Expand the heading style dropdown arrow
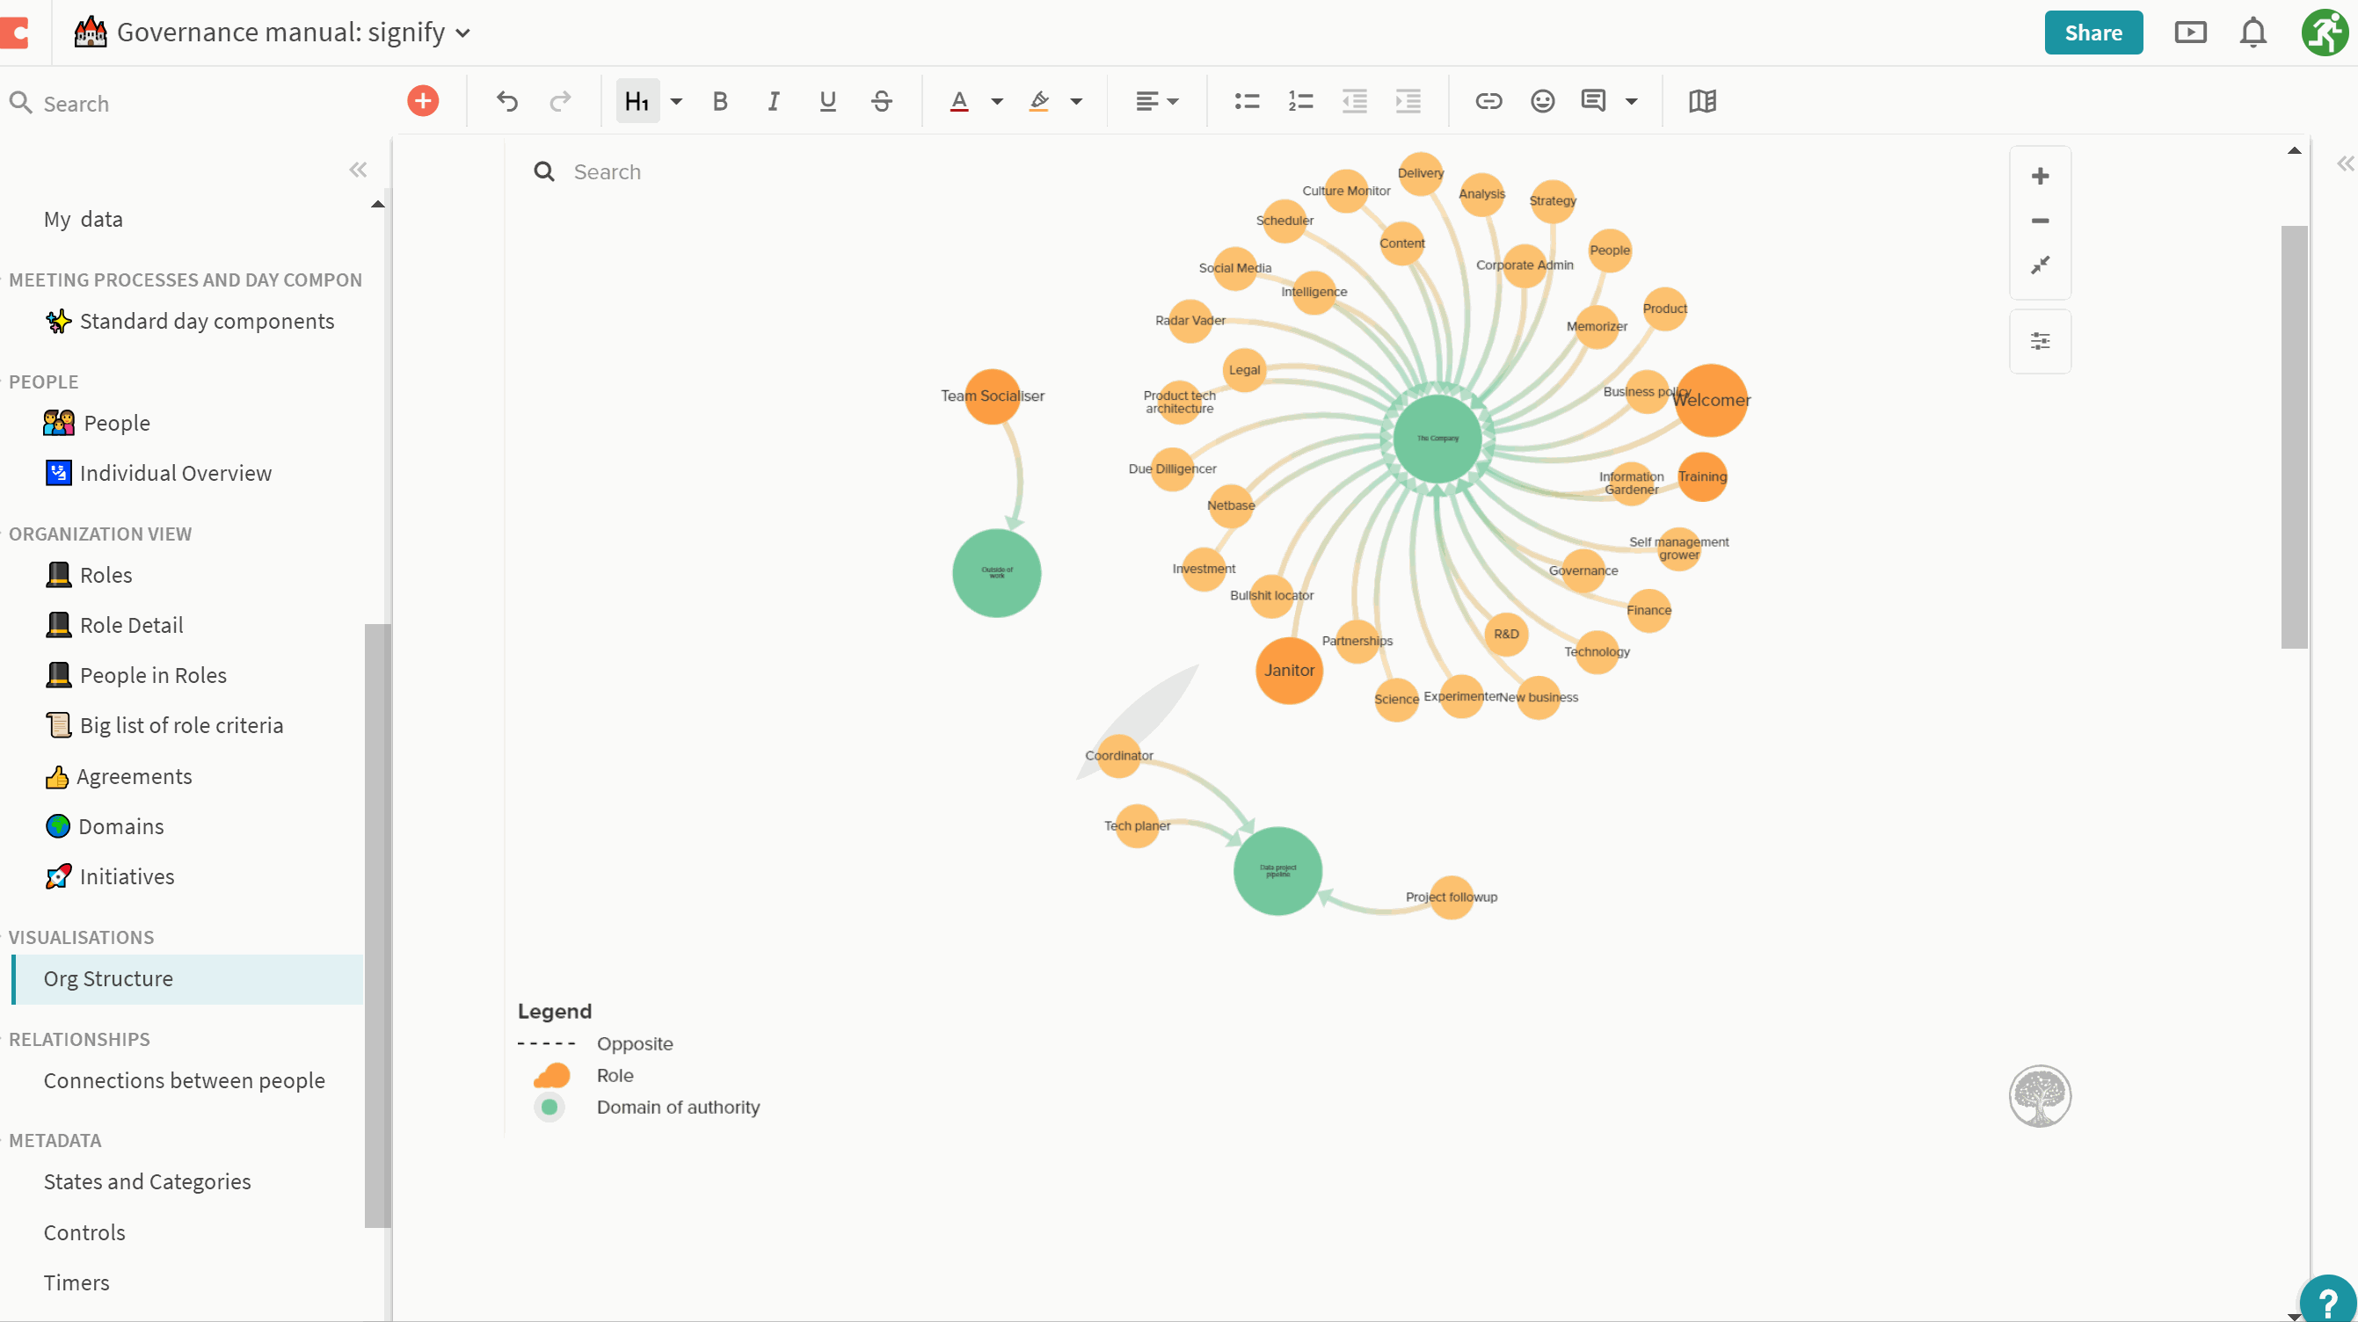2358x1322 pixels. point(676,100)
